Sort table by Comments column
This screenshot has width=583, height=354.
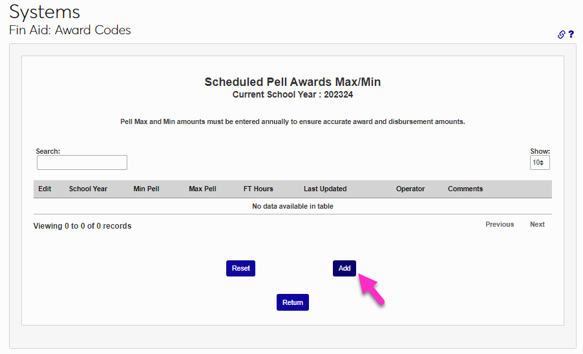[465, 189]
